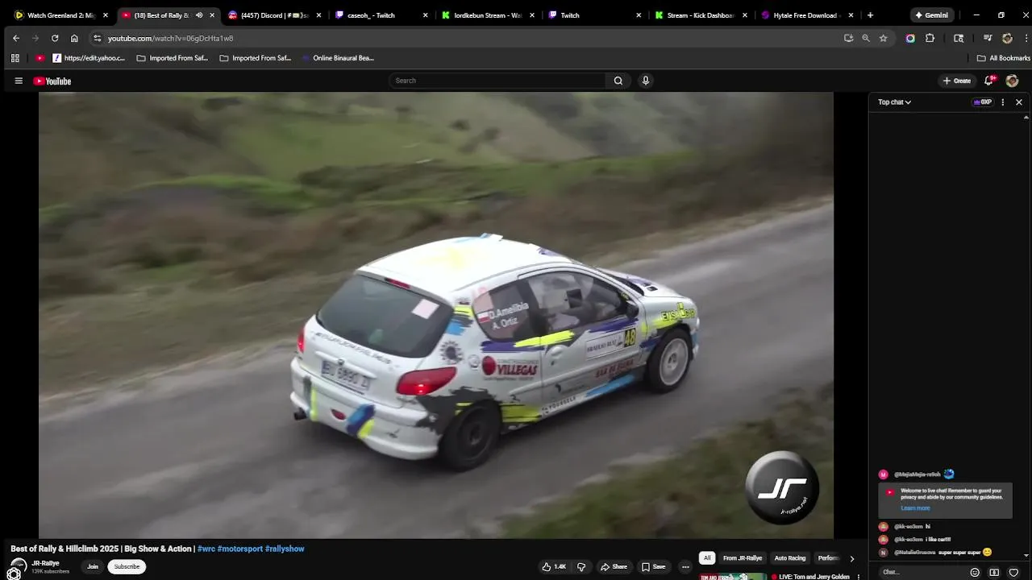This screenshot has width=1032, height=580.
Task: Open All Bookmarks folder
Action: click(x=1004, y=58)
